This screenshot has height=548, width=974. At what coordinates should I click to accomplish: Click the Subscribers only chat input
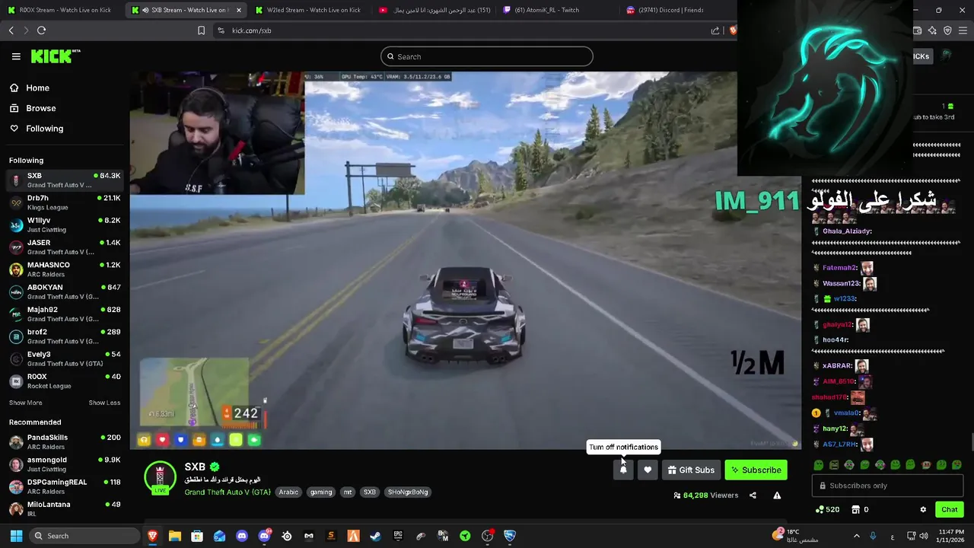click(887, 486)
